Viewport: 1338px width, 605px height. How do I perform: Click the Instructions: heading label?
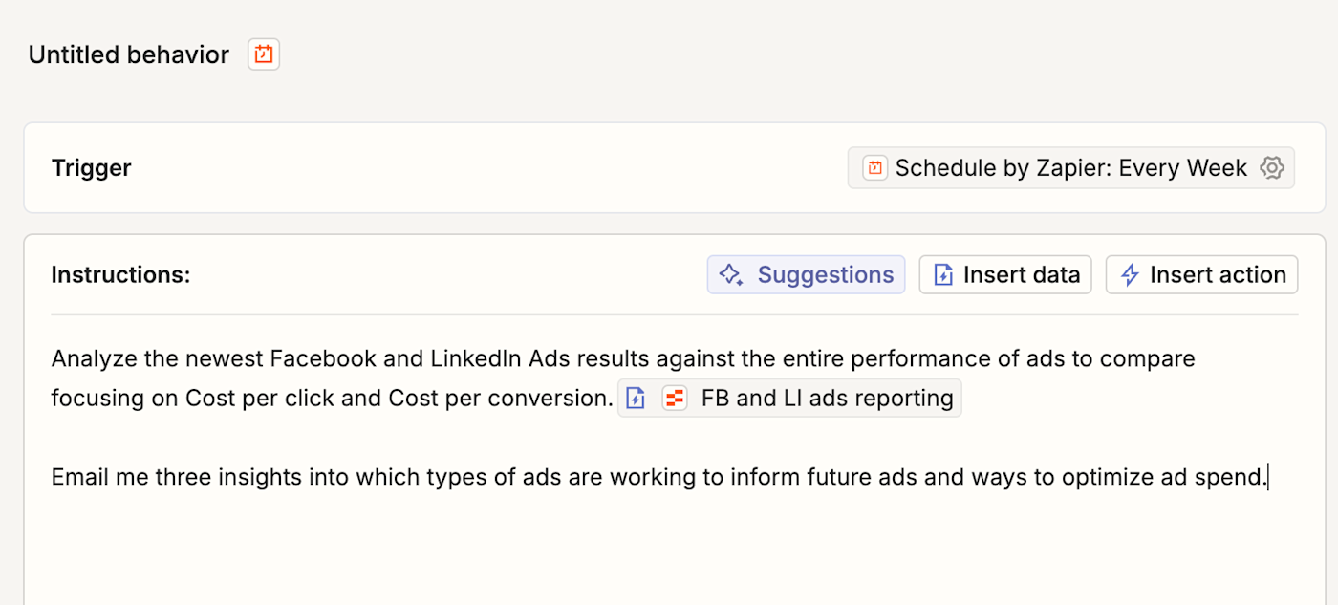[120, 275]
